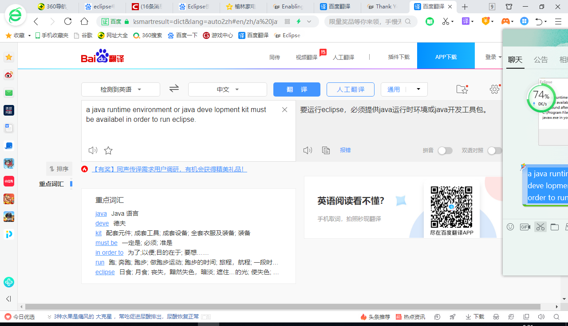Open the 检测到英语 source language dropdown
This screenshot has height=326, width=568.
click(120, 89)
